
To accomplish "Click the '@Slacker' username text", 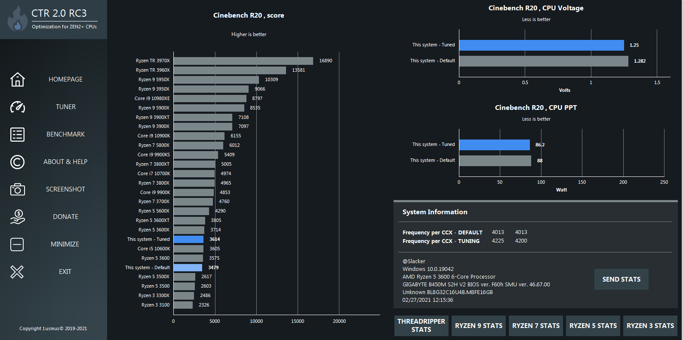I will click(x=414, y=261).
